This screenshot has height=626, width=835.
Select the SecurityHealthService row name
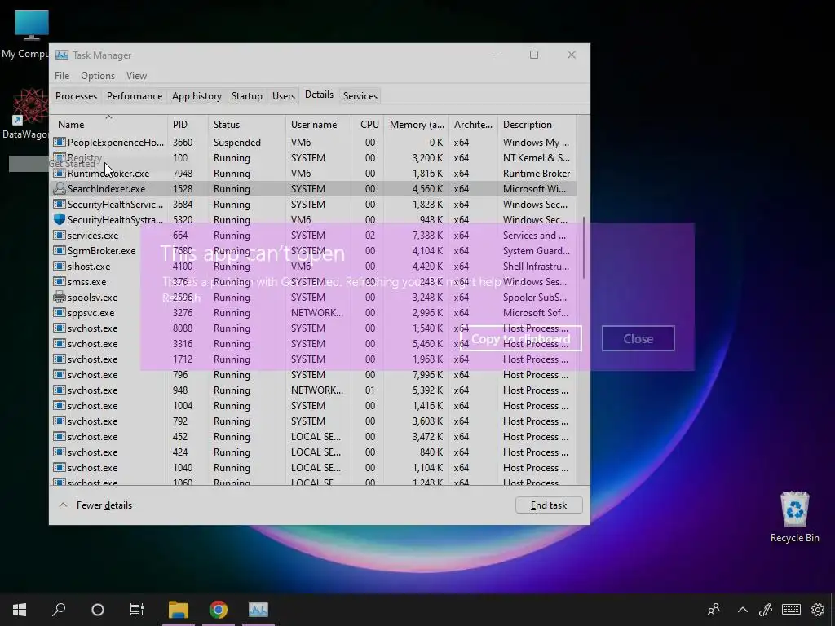tap(115, 205)
